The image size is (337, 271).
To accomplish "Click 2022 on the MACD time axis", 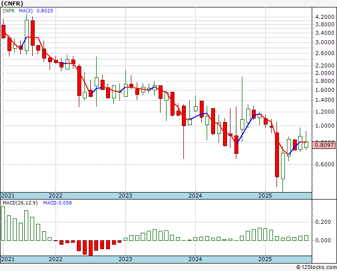I will 56,259.
